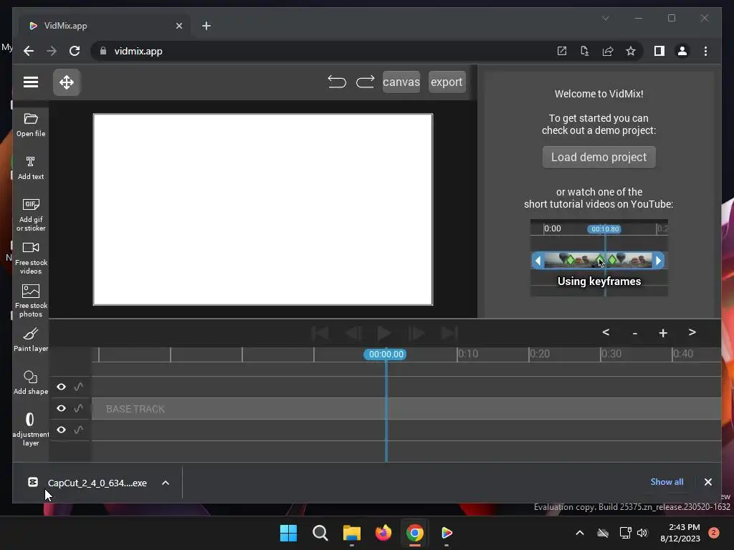Click the 00:00.00 playhead marker
Image resolution: width=734 pixels, height=550 pixels.
pyautogui.click(x=386, y=354)
